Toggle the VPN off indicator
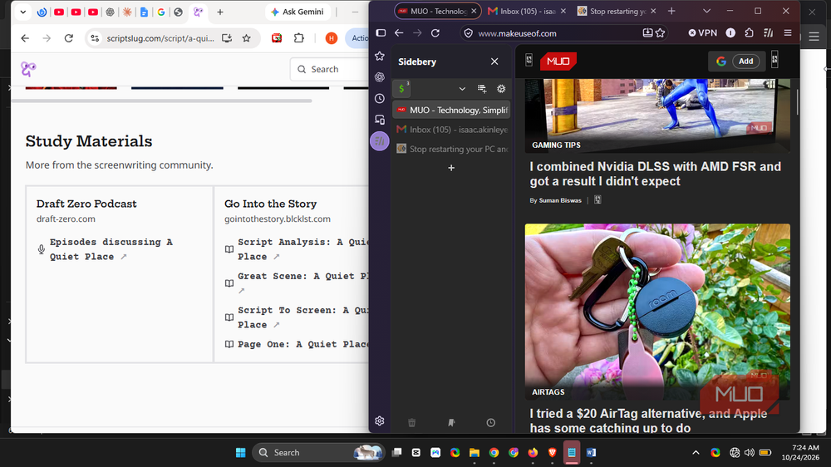This screenshot has width=831, height=467. coord(703,33)
